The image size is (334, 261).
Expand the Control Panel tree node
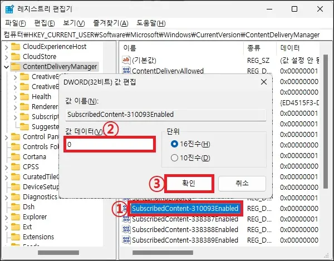[6, 137]
